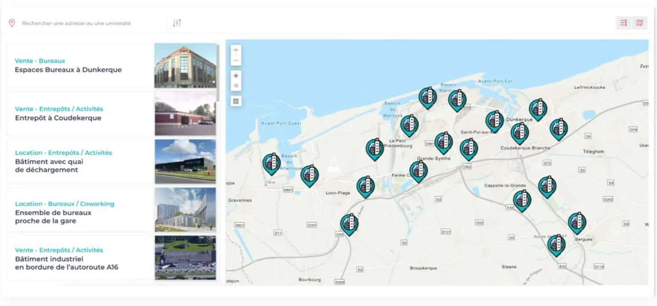This screenshot has width=657, height=306.
Task: Switch to list view display
Action: [x=624, y=23]
